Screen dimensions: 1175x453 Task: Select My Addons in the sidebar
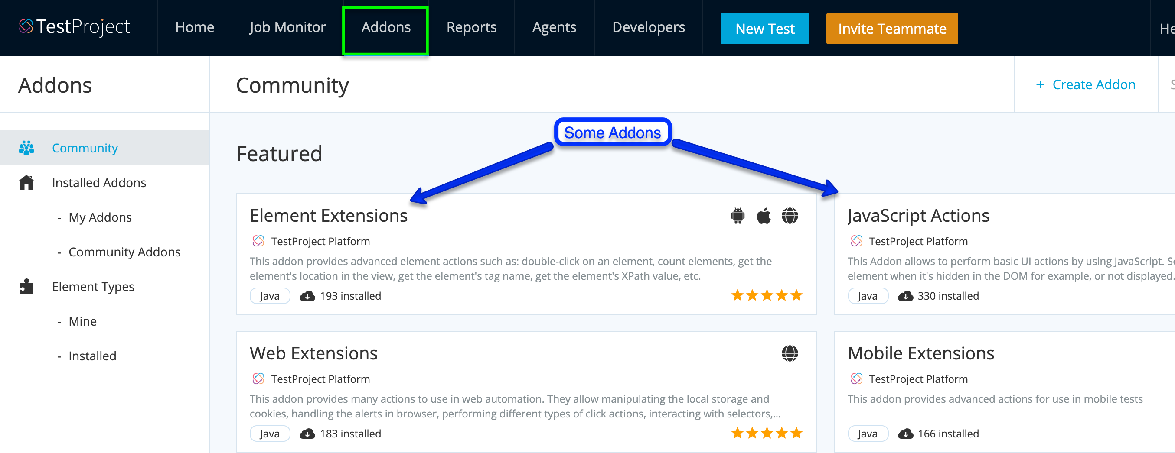point(100,217)
